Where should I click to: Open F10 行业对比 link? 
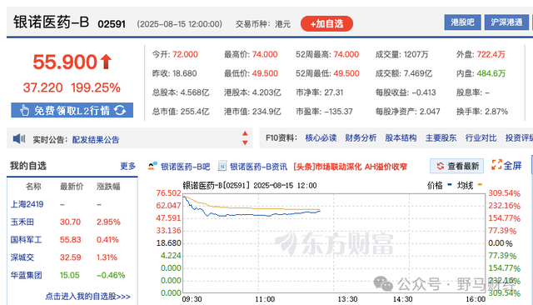pyautogui.click(x=481, y=137)
